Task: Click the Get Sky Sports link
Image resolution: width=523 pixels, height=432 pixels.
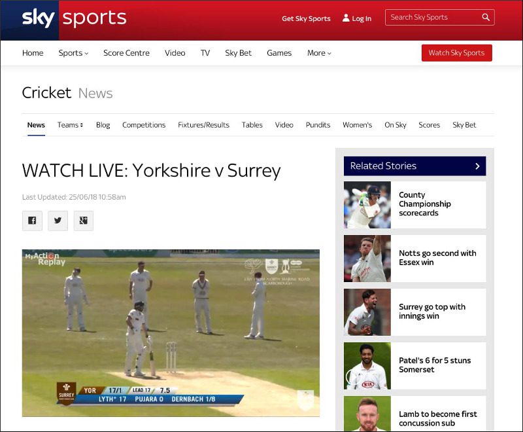Action: pyautogui.click(x=306, y=19)
